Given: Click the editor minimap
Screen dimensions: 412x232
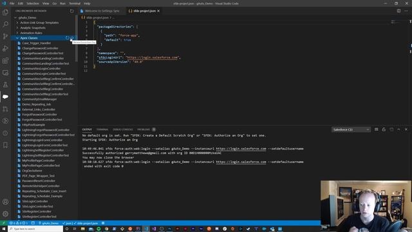Looking at the screenshot, I should click(x=395, y=21).
